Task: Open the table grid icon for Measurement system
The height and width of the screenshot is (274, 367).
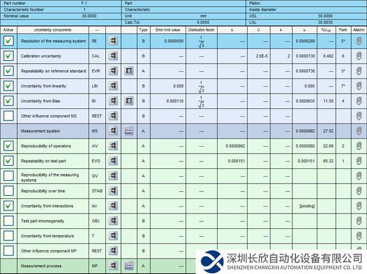Action: point(128,130)
